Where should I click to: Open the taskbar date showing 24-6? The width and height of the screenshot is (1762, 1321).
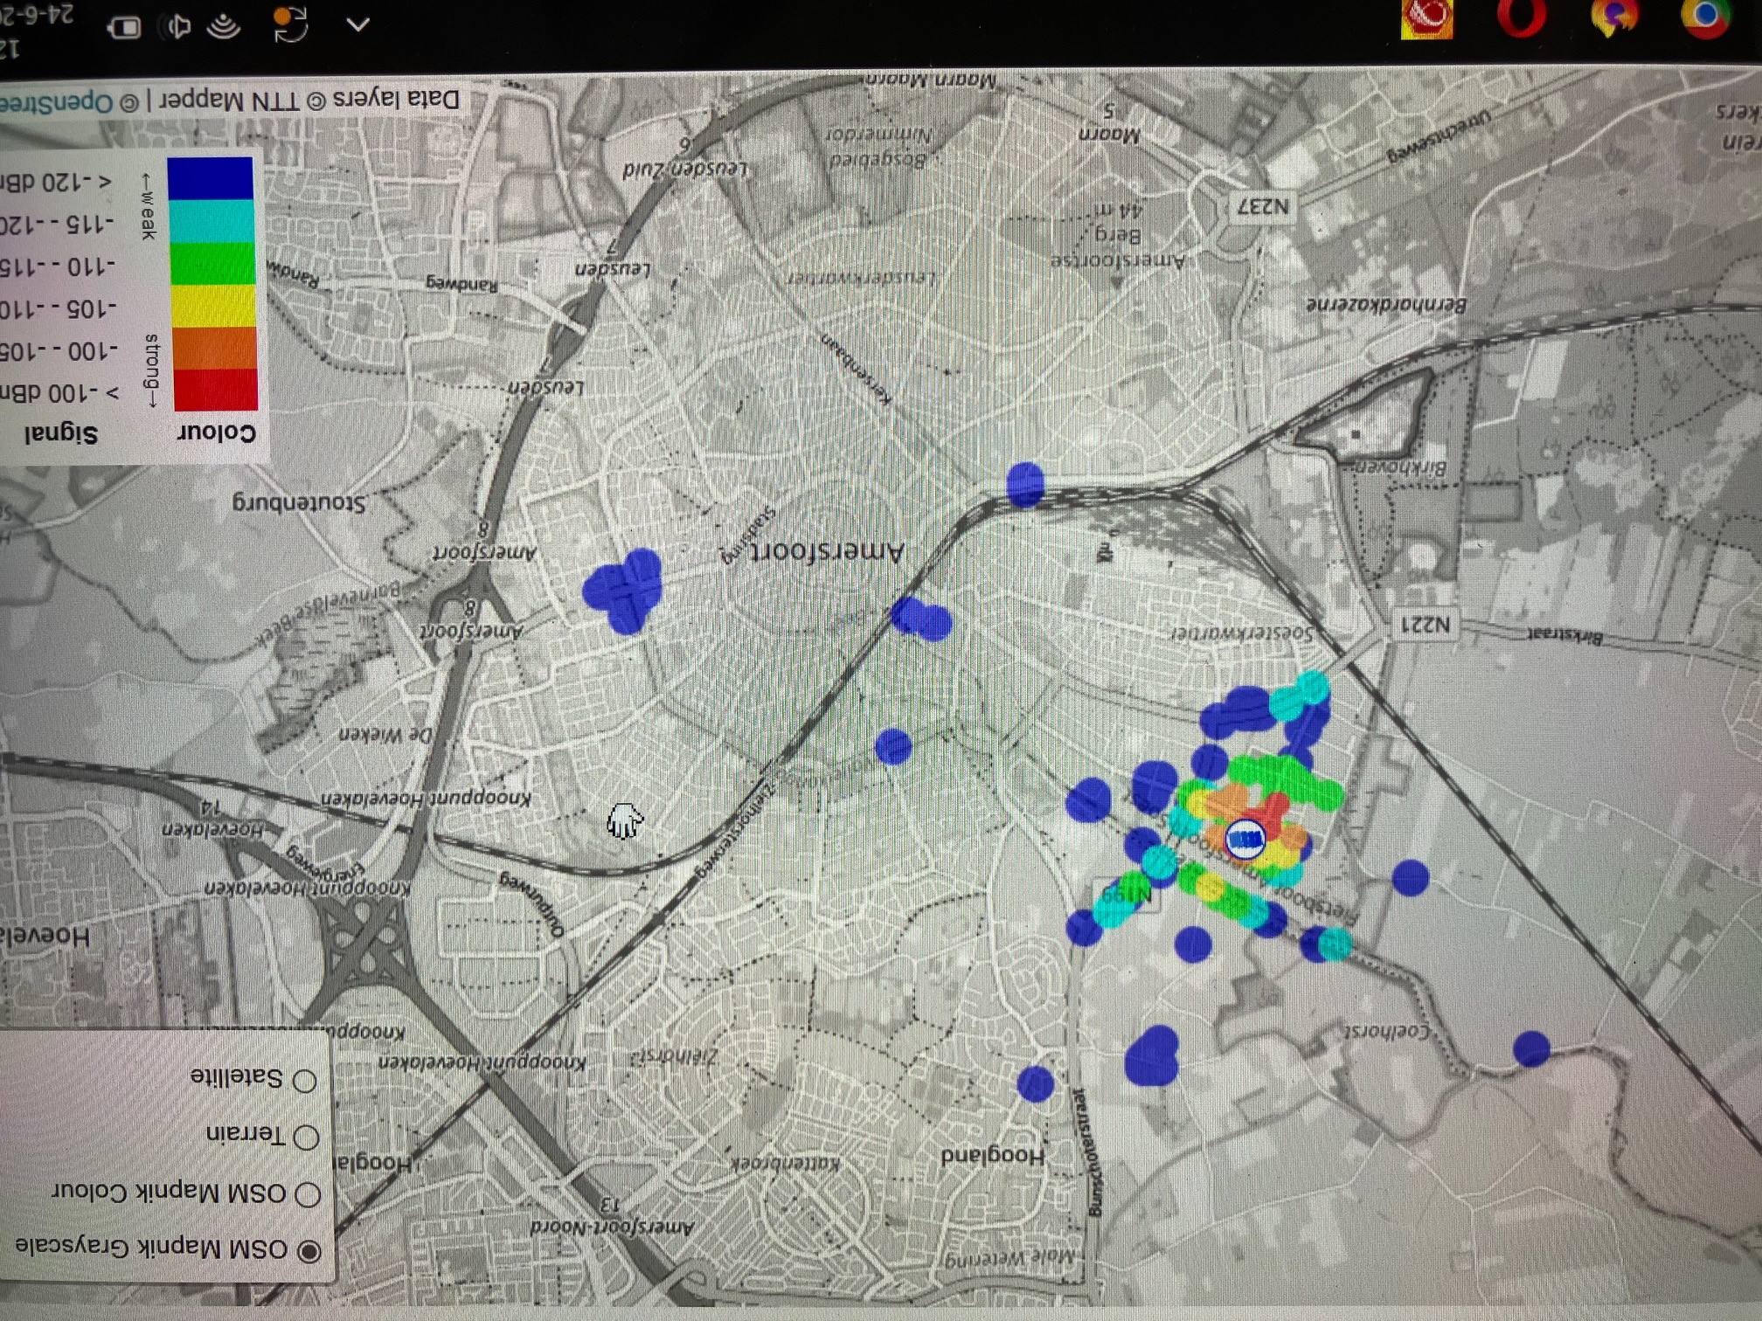coord(37,16)
